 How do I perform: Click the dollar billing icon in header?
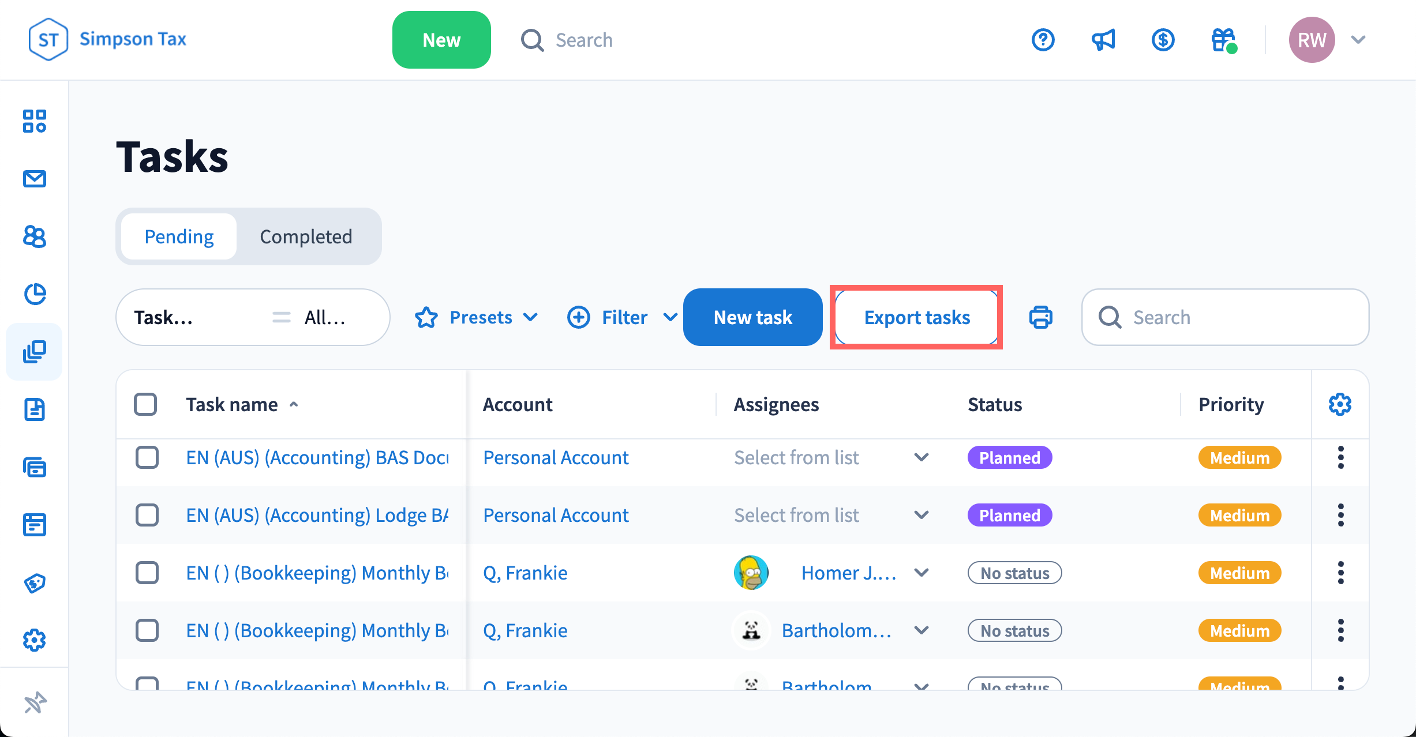[1163, 40]
